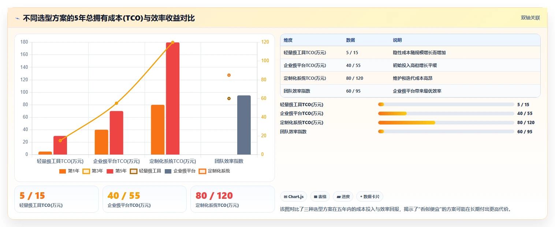
Task: Toggle the 第3年 legend series
Action: [x=93, y=171]
